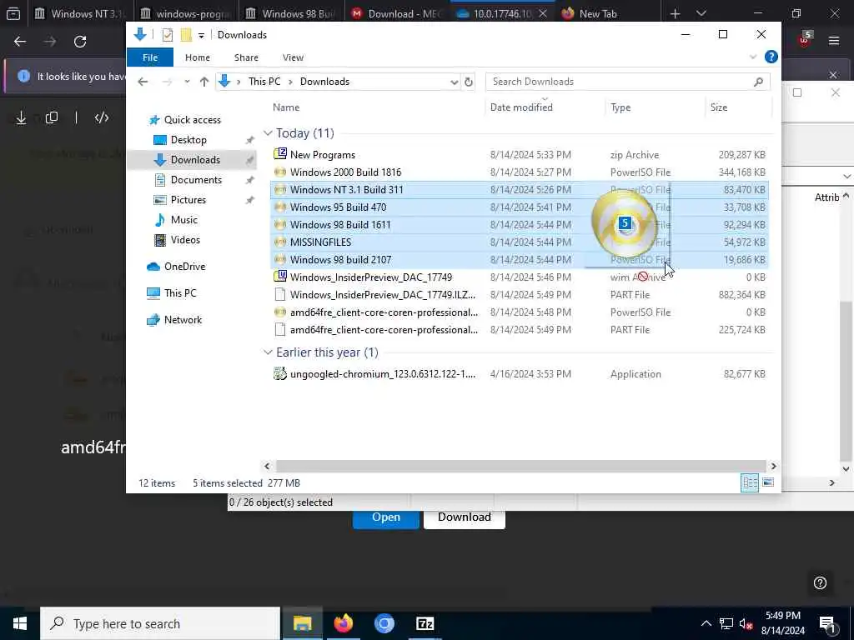Click the Explorer help icon
Image resolution: width=854 pixels, height=640 pixels.
tap(771, 57)
